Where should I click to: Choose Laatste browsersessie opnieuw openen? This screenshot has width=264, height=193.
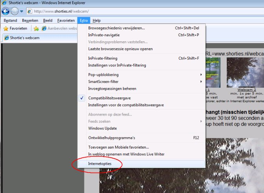click(x=141, y=49)
